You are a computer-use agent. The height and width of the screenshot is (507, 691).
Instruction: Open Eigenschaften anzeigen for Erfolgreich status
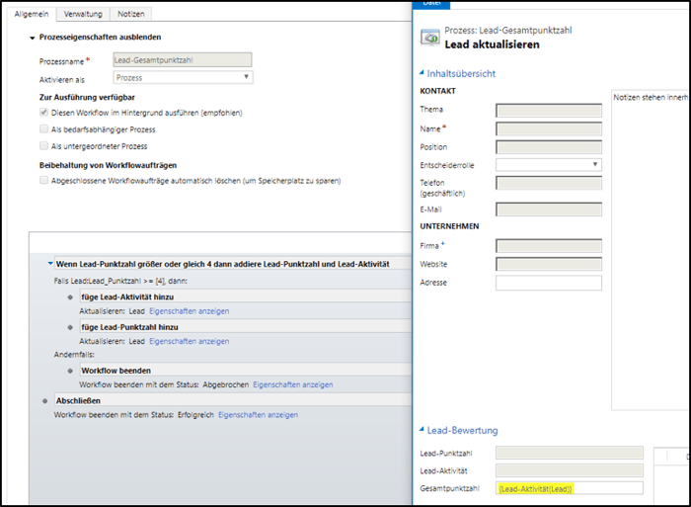click(x=258, y=415)
